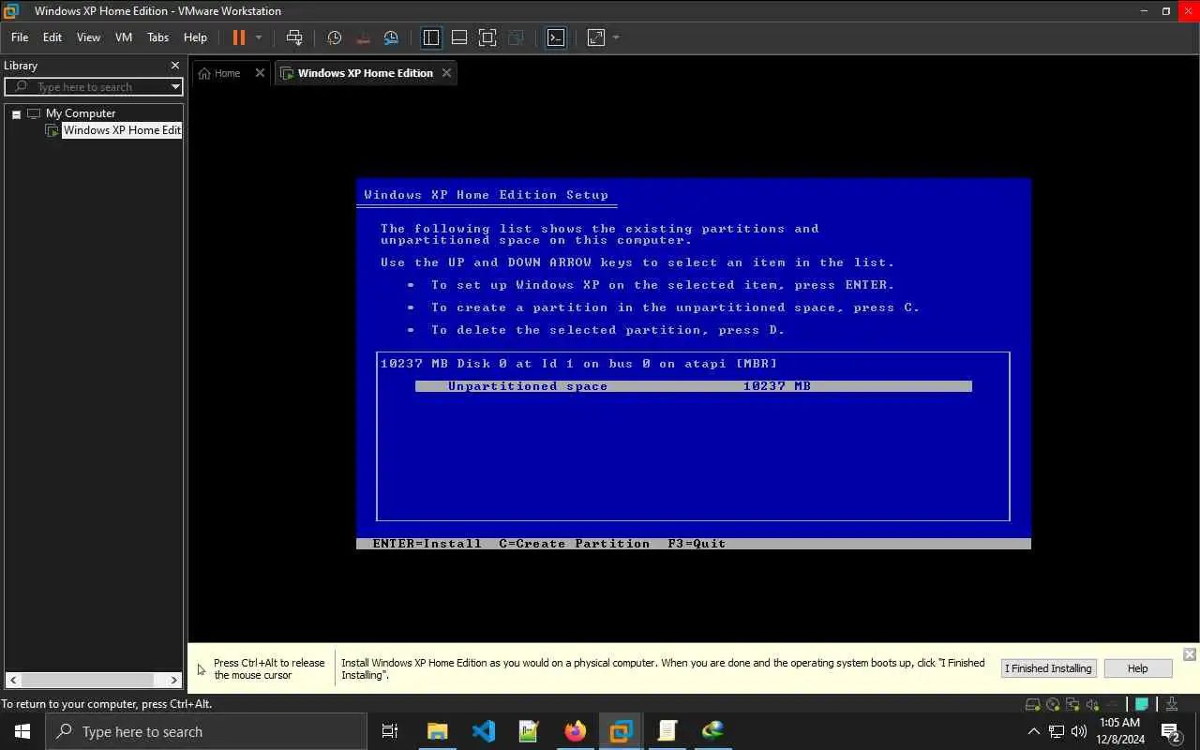Take a snapshot of the virtual machine
1200x750 pixels.
335,37
